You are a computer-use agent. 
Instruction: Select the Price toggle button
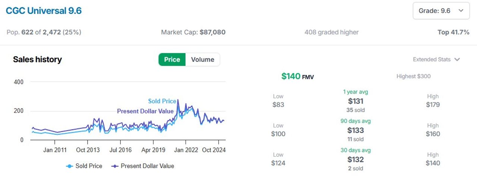click(x=172, y=60)
